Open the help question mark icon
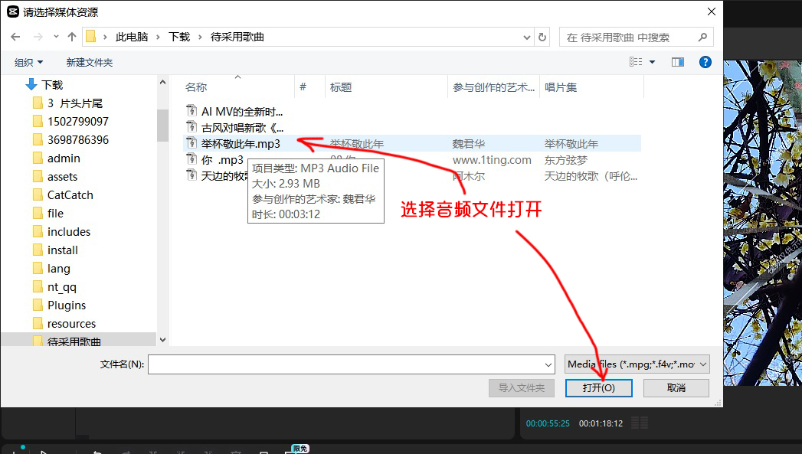The height and width of the screenshot is (454, 802). pos(705,62)
